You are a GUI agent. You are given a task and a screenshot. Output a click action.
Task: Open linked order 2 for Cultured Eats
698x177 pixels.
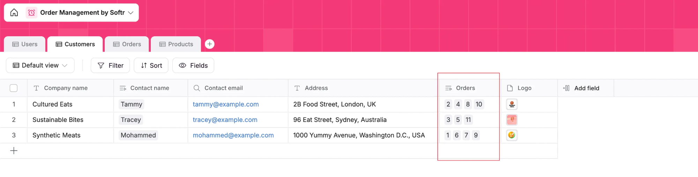448,104
